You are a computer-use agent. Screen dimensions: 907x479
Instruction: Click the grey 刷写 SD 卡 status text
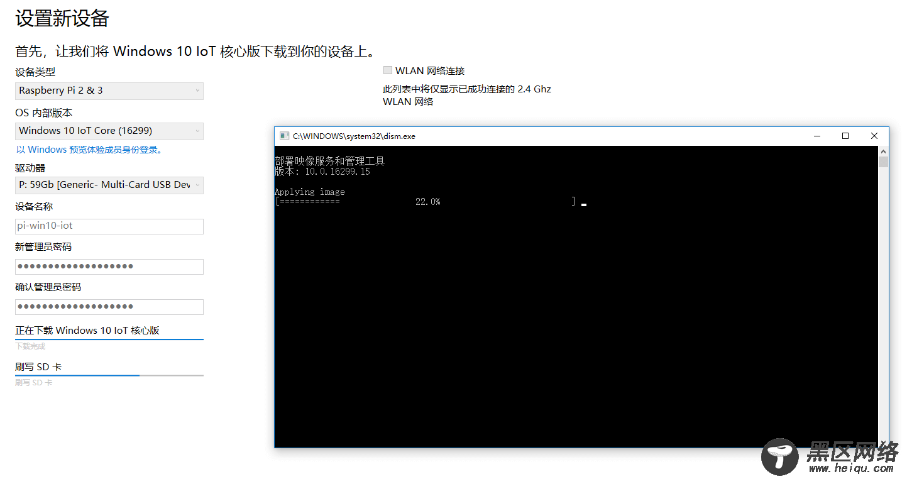click(x=33, y=383)
